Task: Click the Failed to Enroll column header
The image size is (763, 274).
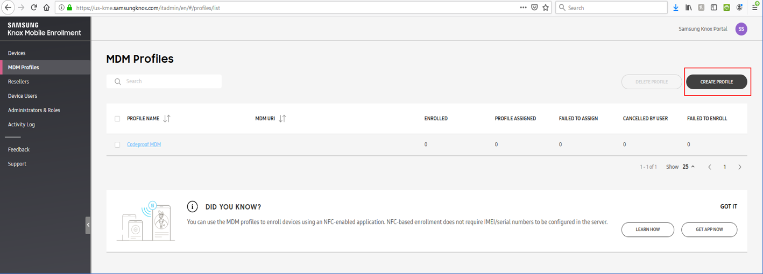Action: tap(707, 119)
